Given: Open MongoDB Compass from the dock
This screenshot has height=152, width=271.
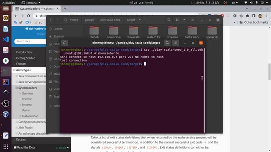Looking at the screenshot, I should point(6,61).
